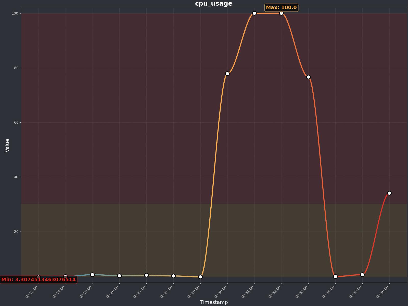Click the 05:33:00 data point marker
Image resolution: width=408 pixels, height=306 pixels.
pos(308,77)
